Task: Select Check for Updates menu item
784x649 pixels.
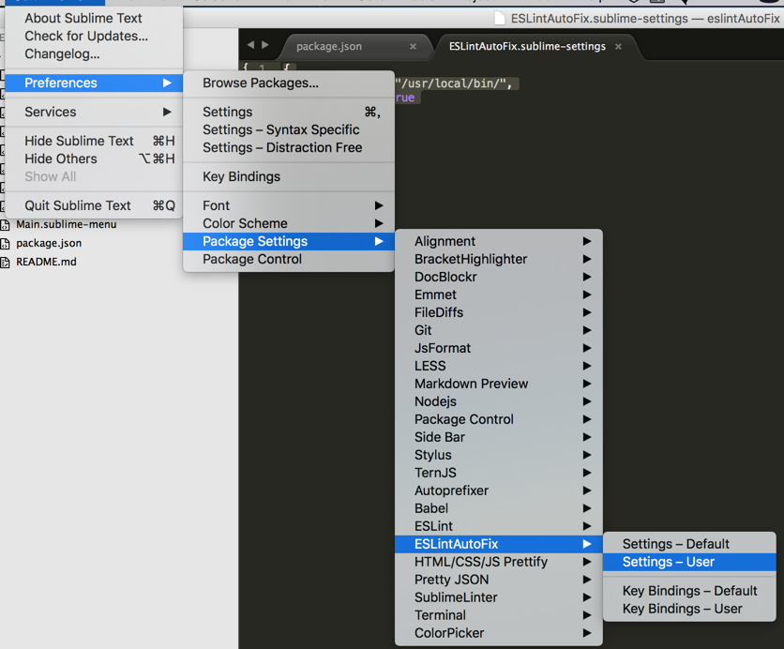Action: point(94,36)
